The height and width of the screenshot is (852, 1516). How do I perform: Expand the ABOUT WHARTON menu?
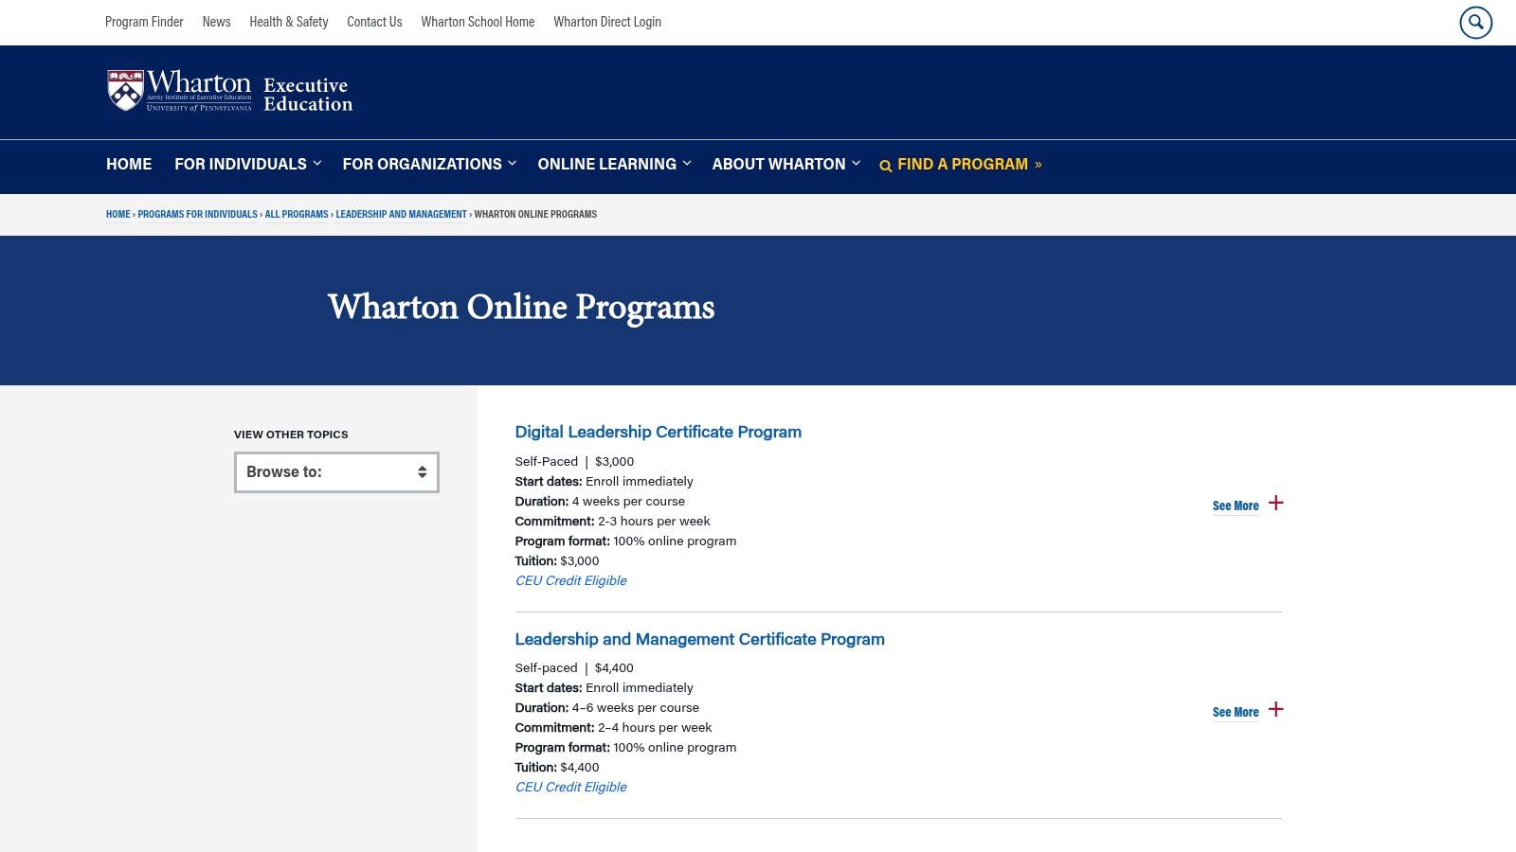point(779,164)
